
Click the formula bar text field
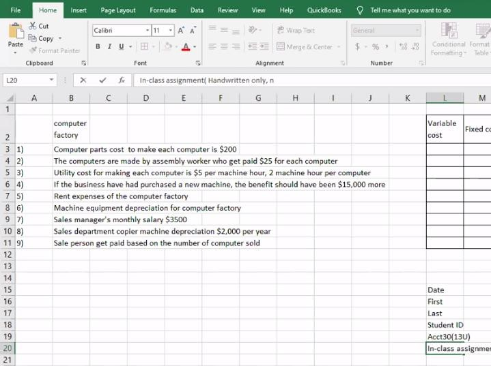(x=312, y=80)
